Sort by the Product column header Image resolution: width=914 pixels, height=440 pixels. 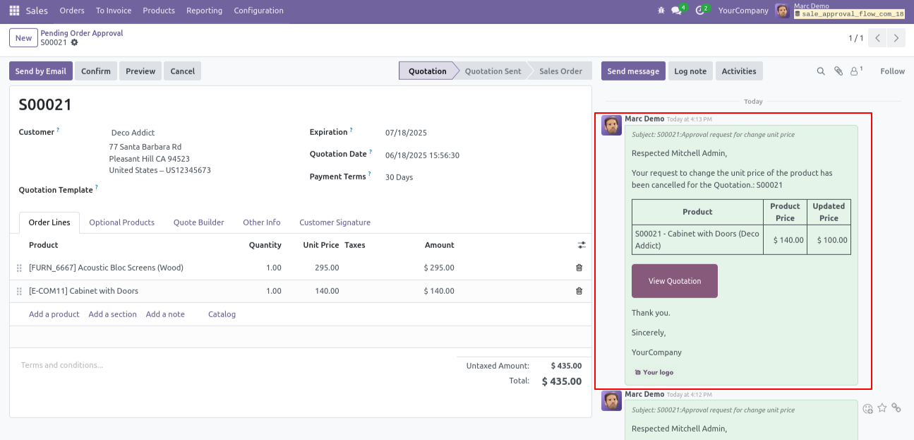[x=44, y=245]
